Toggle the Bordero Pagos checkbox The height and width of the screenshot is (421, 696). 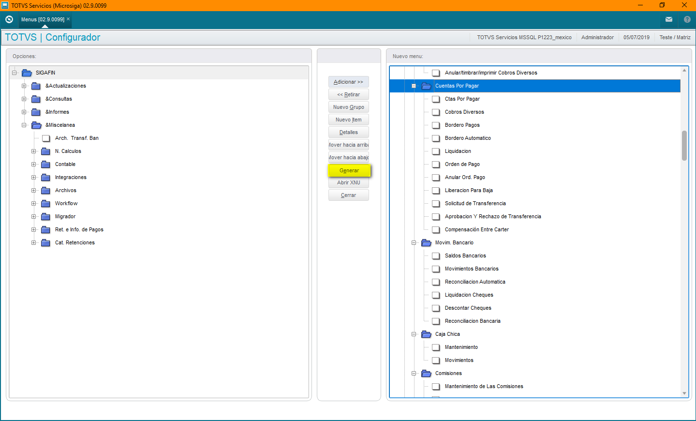[x=436, y=125]
